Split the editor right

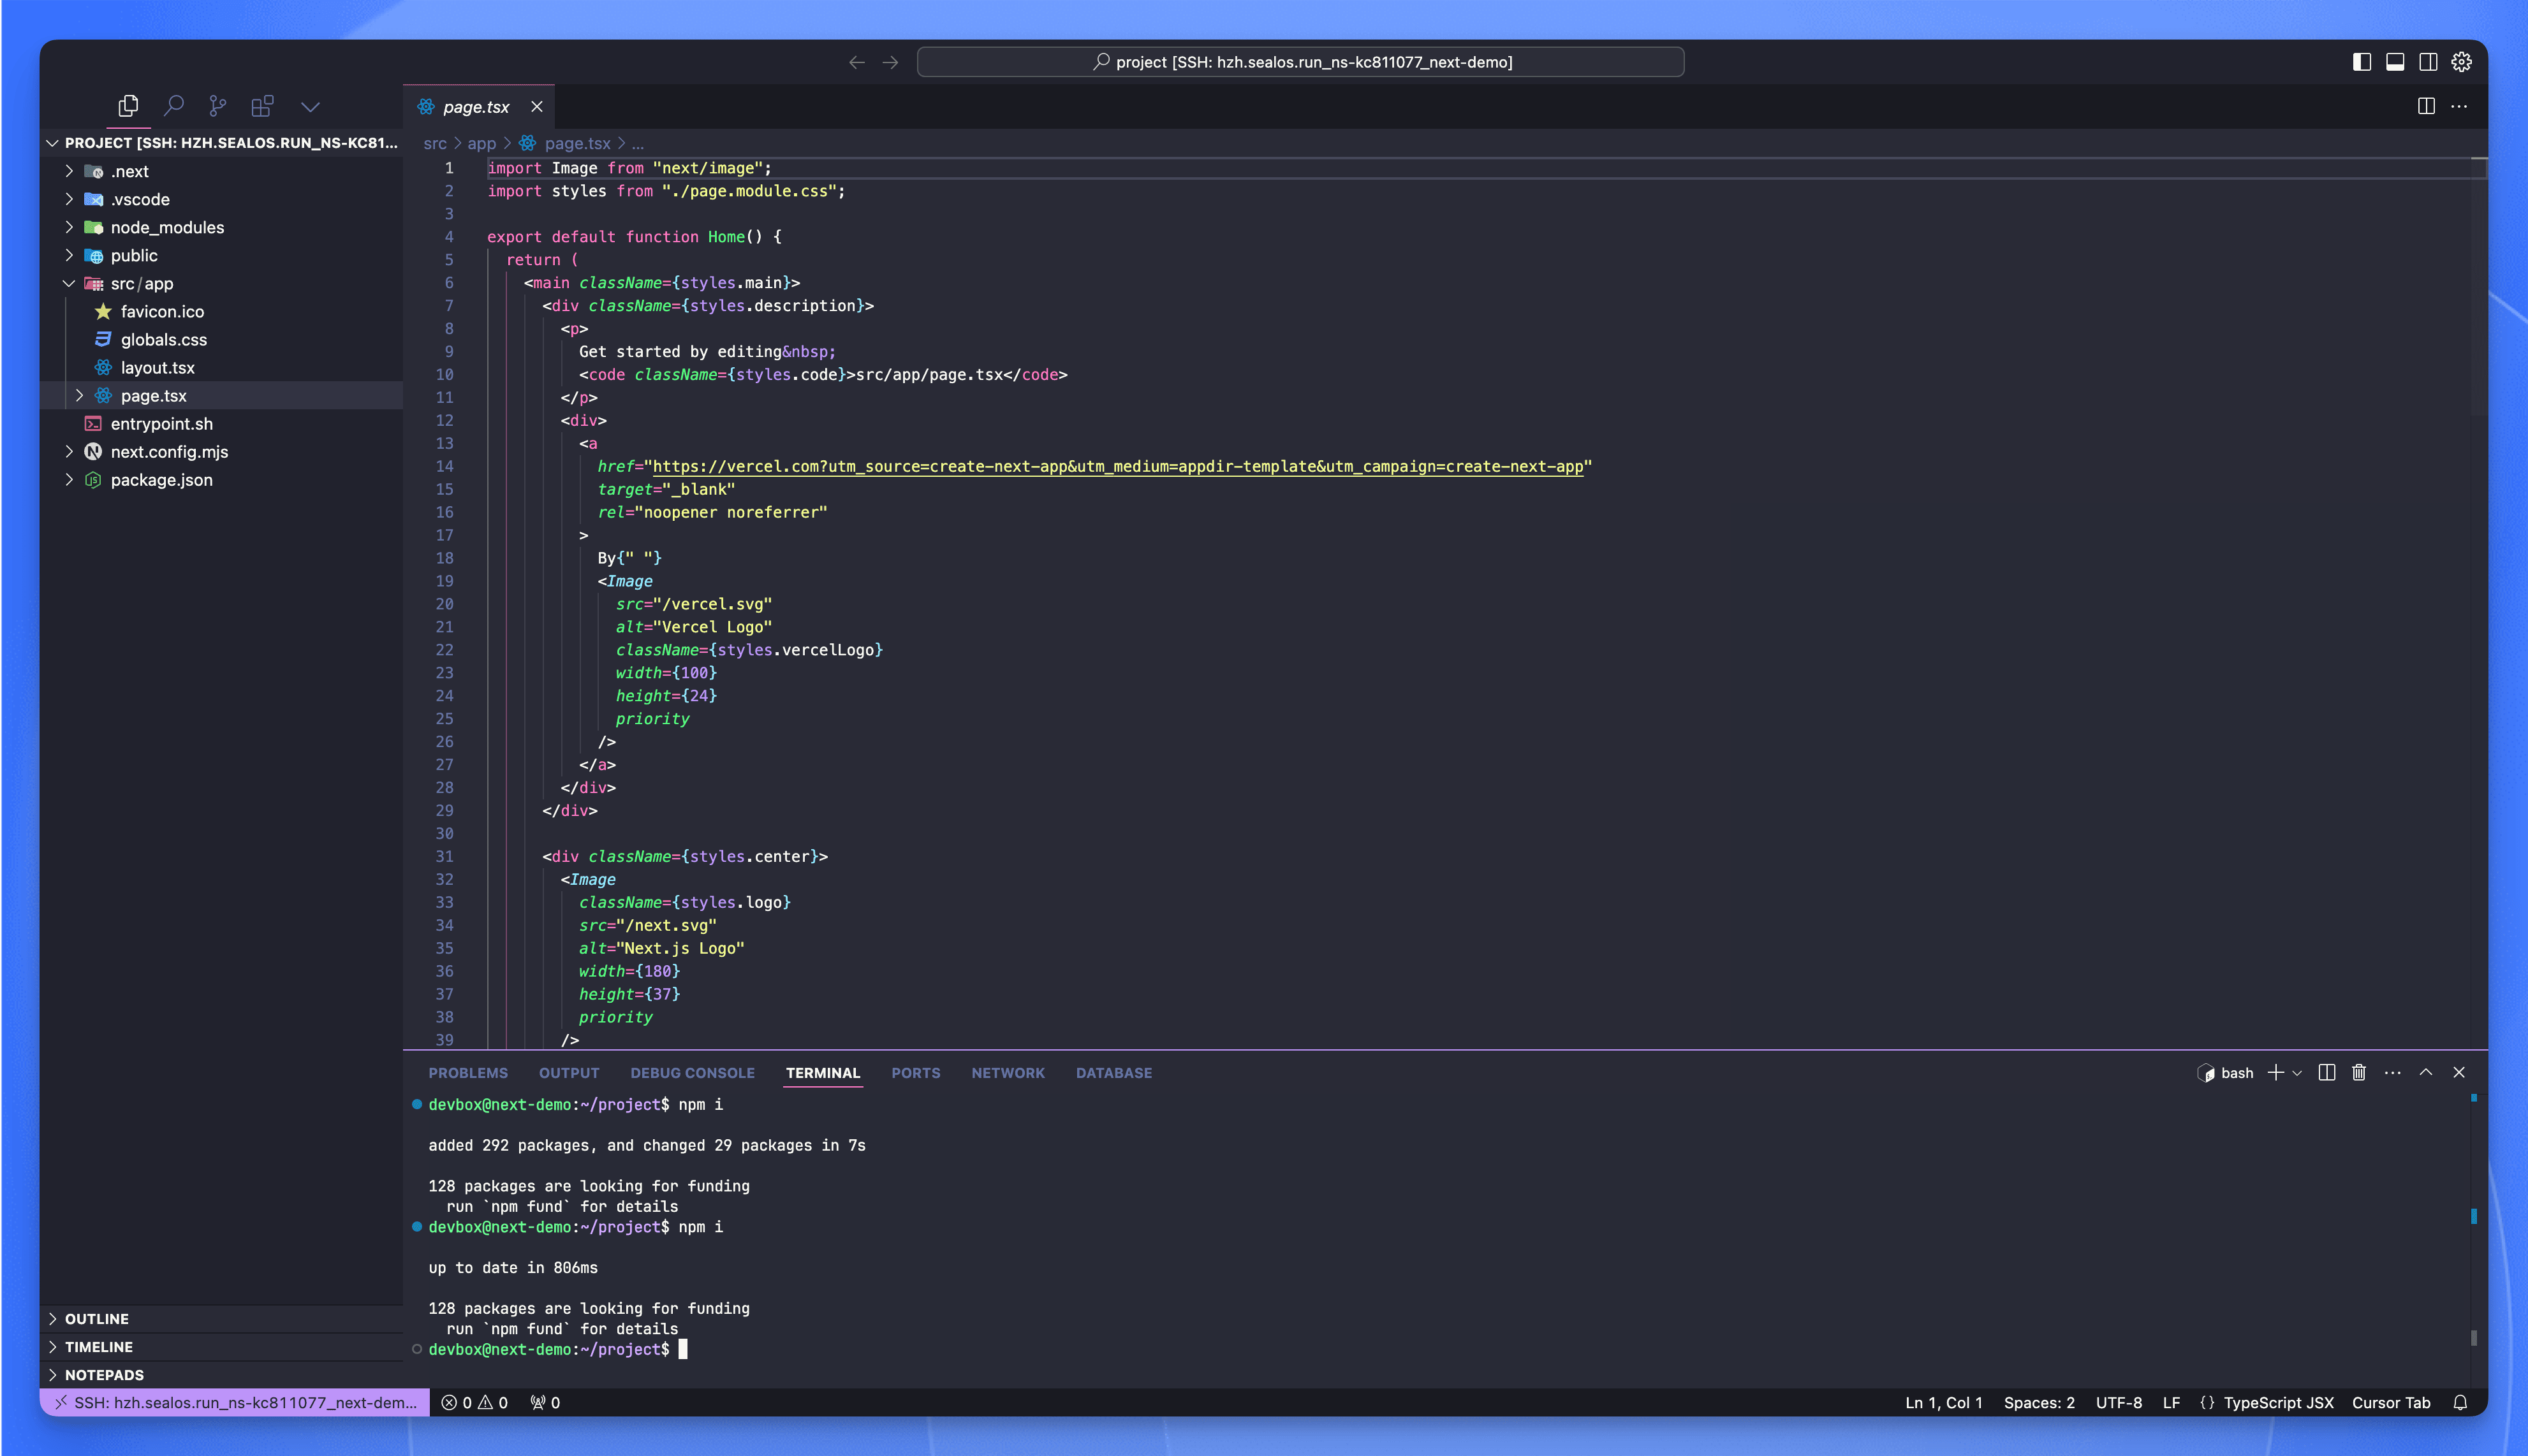(x=2425, y=106)
